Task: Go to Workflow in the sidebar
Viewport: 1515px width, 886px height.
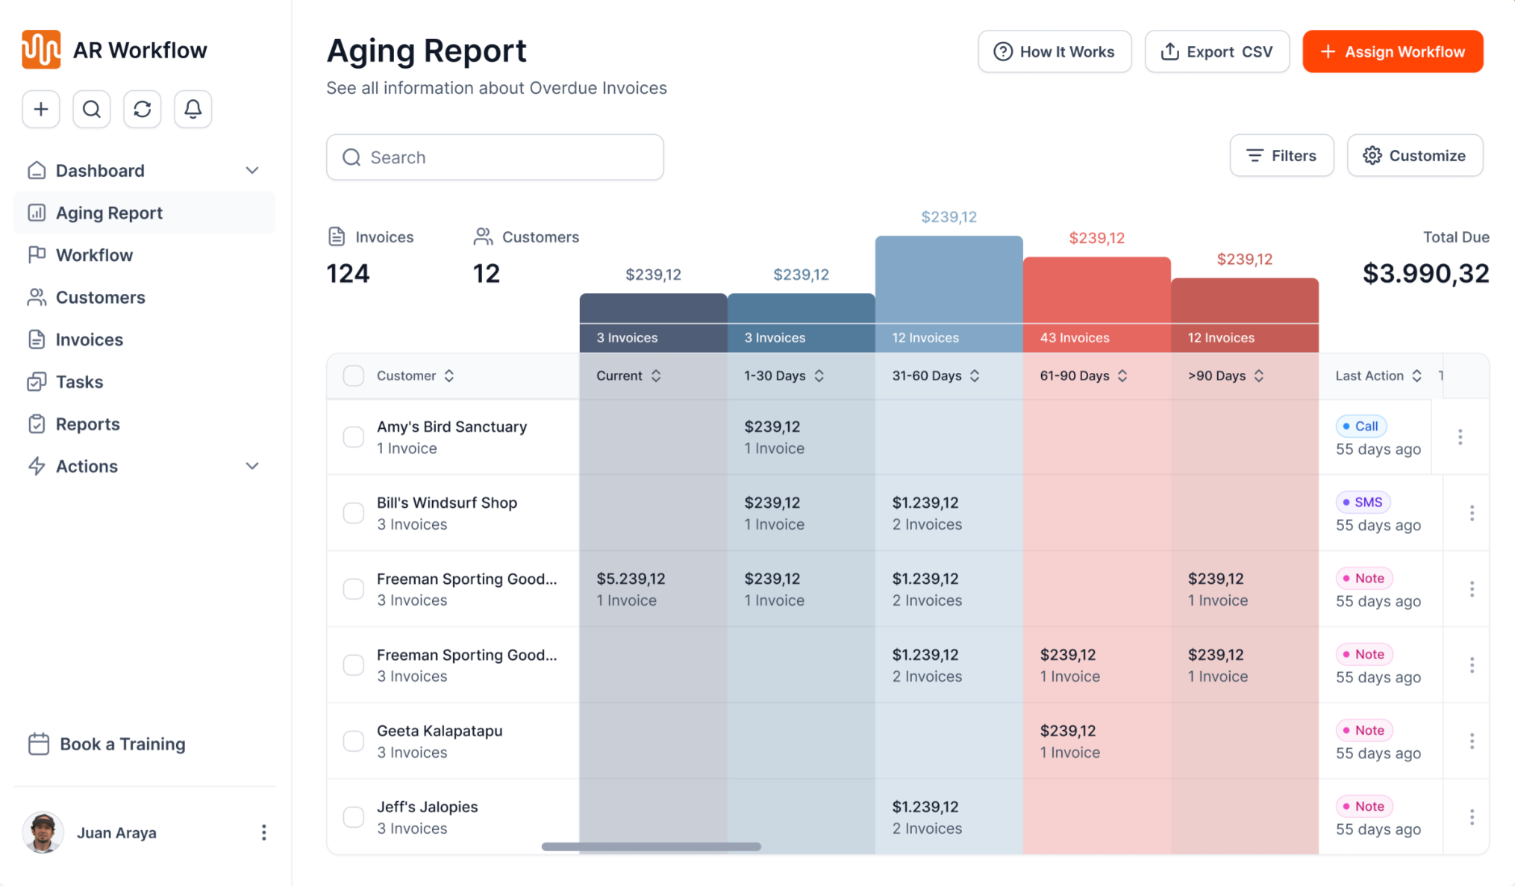Action: coord(144,255)
